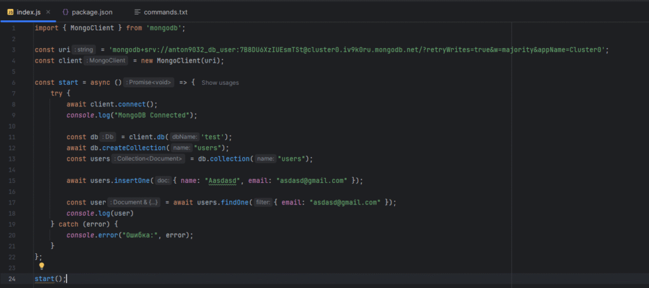Viewport: 649px width, 288px height.
Task: Close the index.js tab
Action: click(48, 12)
